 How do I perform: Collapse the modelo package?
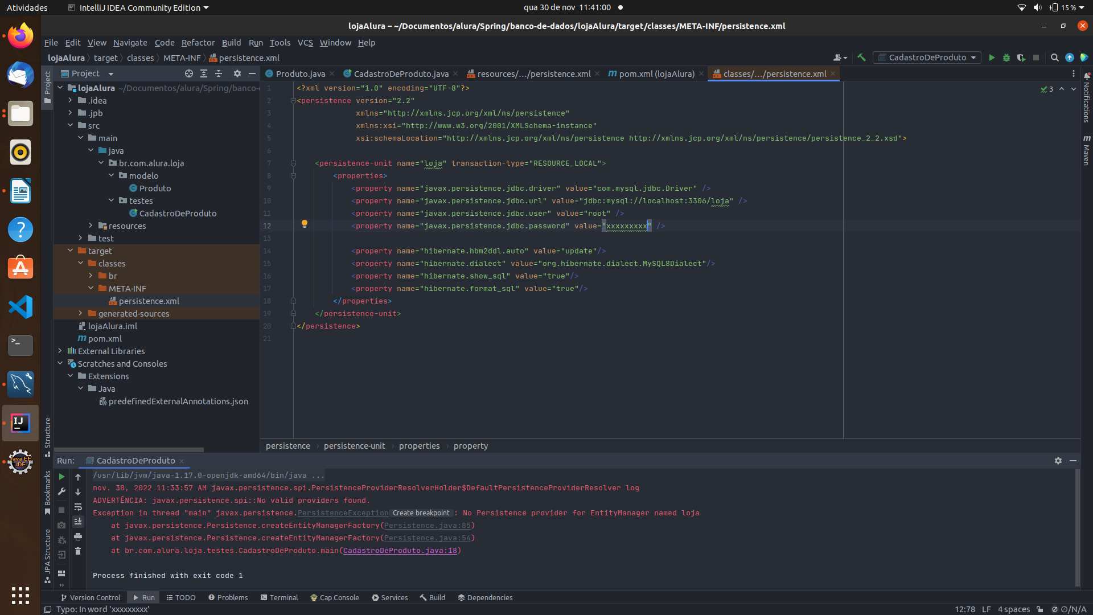[x=111, y=176]
